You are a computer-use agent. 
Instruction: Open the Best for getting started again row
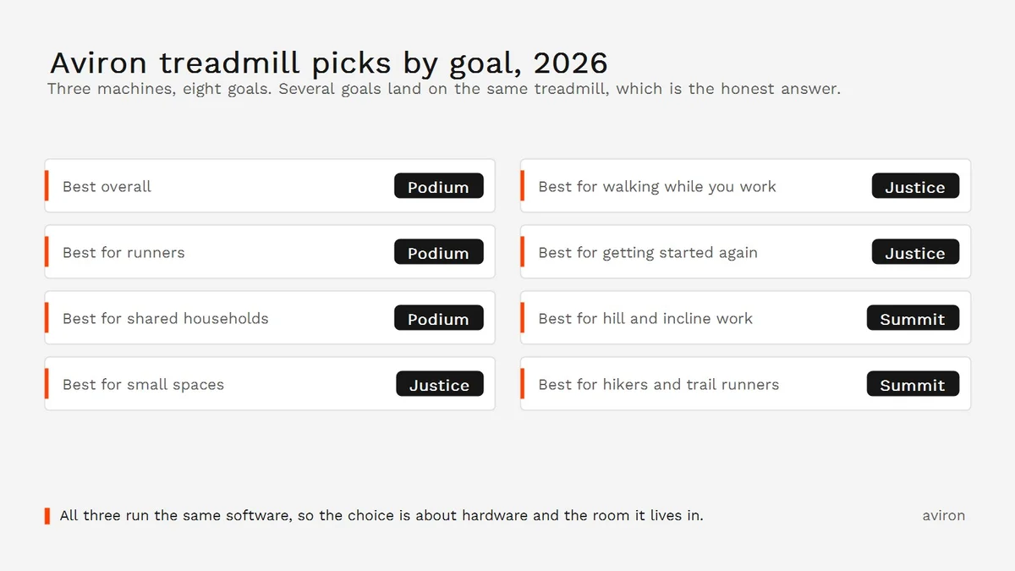pyautogui.click(x=745, y=252)
